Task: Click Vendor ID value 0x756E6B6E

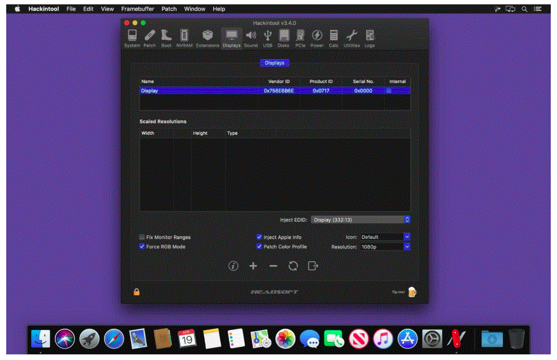Action: [279, 90]
